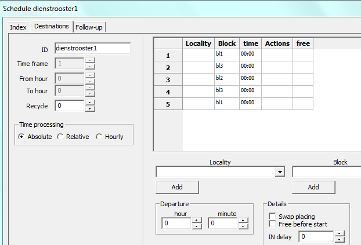
Task: Click the ID text field
Action: (x=92, y=49)
